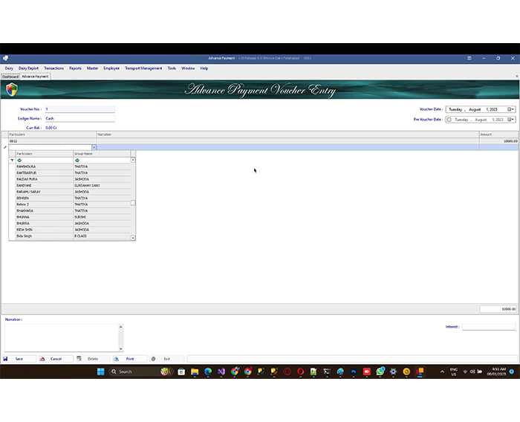This screenshot has width=520, height=422.
Task: Click the filter funnel icon in dropdown list
Action: 12,160
